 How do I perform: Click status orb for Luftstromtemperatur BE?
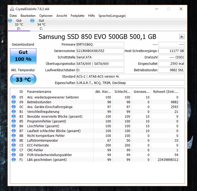(x=14, y=140)
